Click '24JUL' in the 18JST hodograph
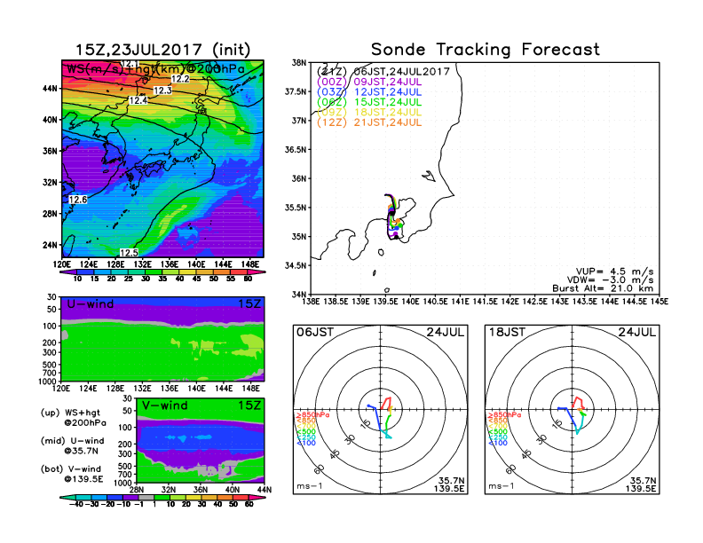 coord(637,332)
